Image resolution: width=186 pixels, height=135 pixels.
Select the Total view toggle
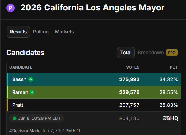click(126, 53)
